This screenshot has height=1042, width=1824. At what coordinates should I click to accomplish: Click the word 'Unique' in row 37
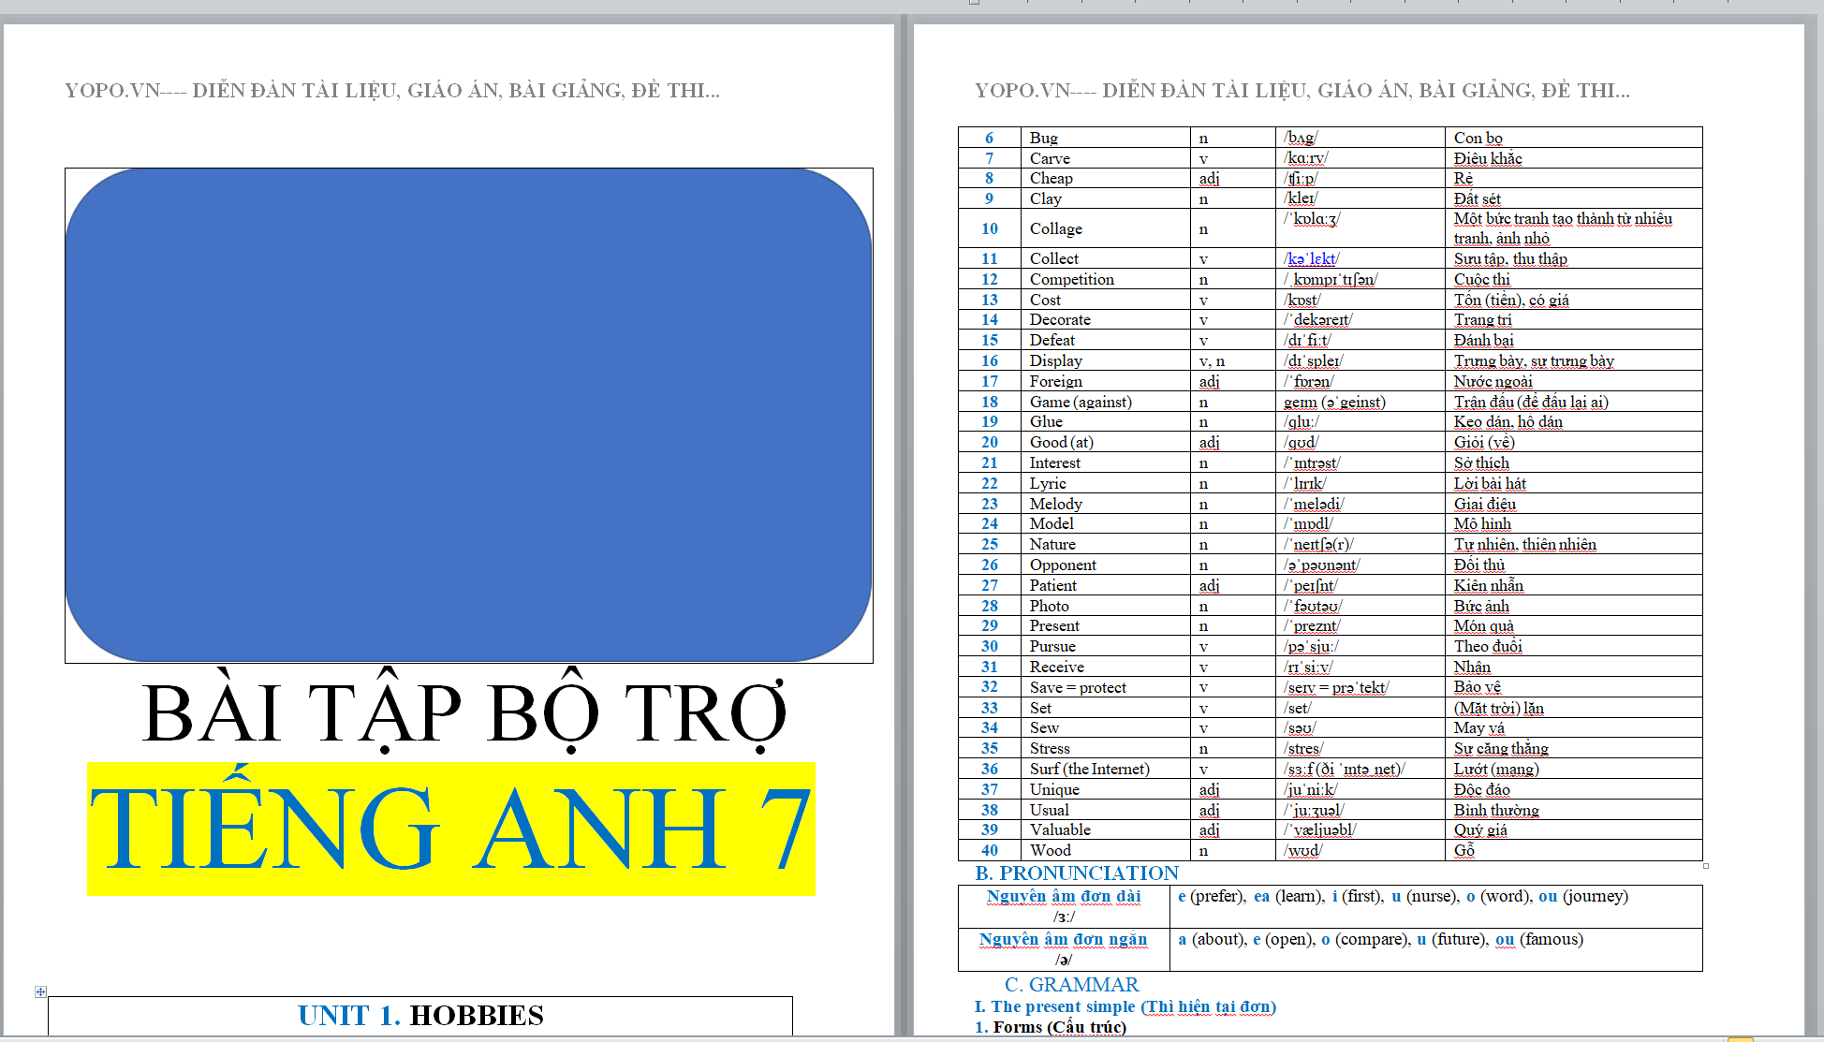(1054, 790)
